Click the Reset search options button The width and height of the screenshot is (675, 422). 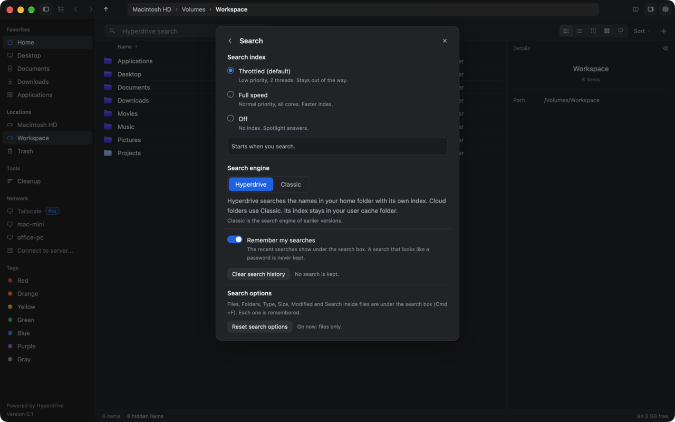click(260, 327)
